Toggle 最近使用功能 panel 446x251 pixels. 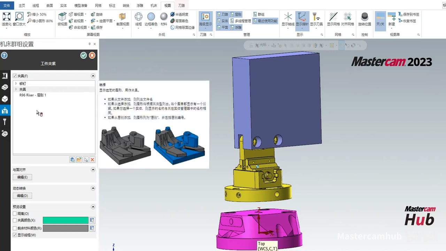pos(265,21)
